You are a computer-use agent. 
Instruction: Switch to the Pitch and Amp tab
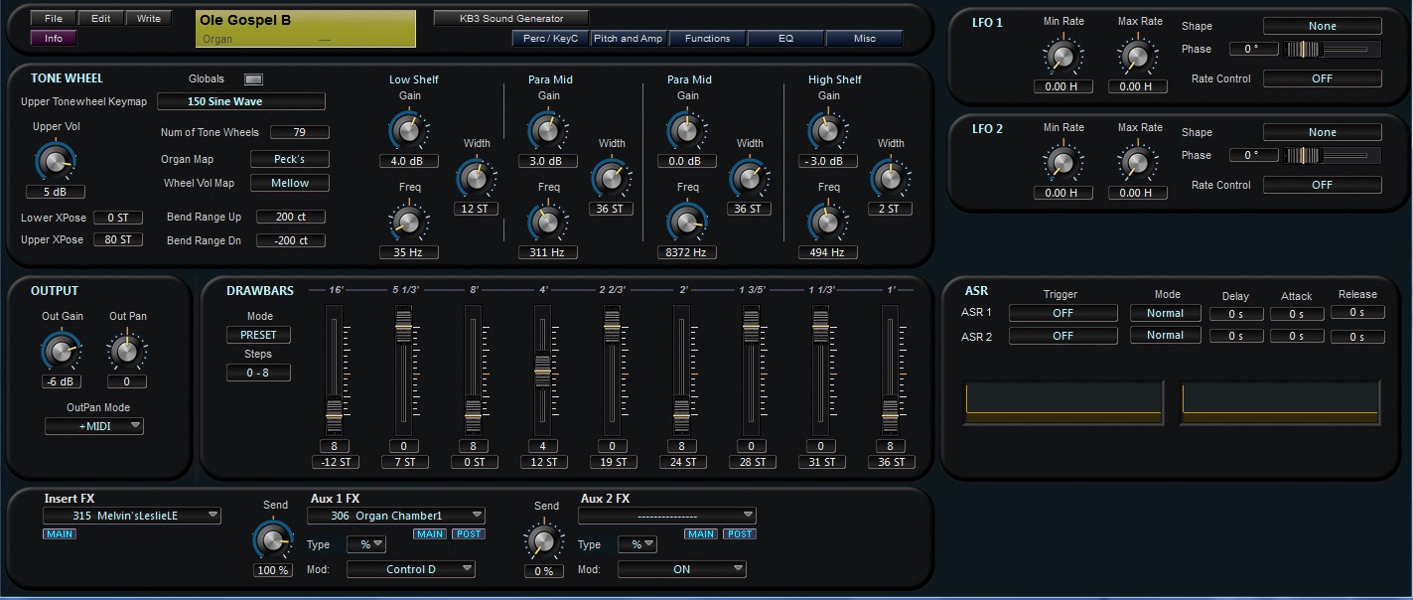point(628,39)
